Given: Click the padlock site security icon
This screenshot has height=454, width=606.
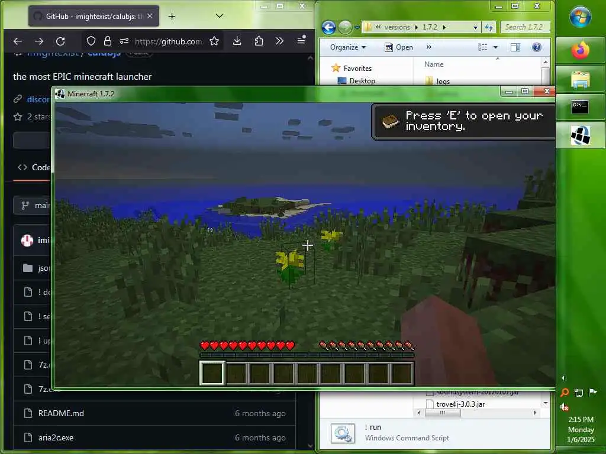Looking at the screenshot, I should click(x=108, y=41).
